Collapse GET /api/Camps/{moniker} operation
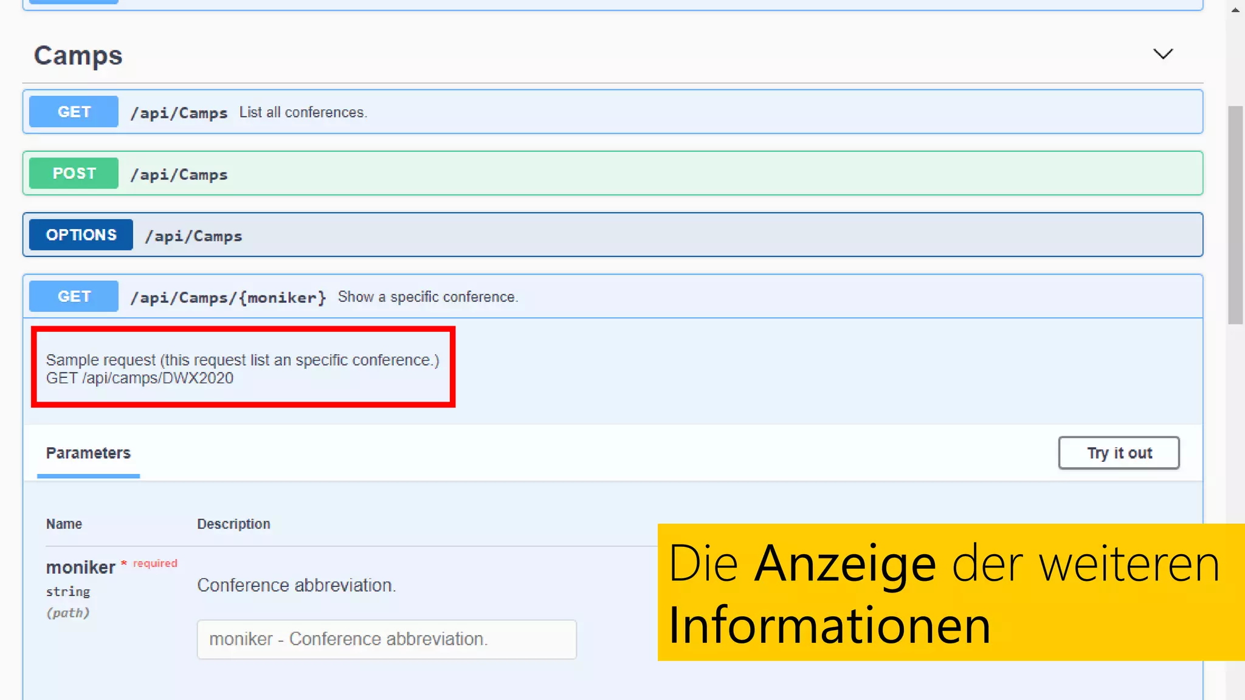1245x700 pixels. [x=613, y=297]
